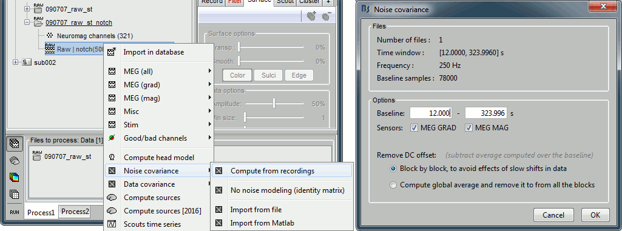The image size is (622, 231).
Task: Switch to the Process2 tab
Action: [75, 212]
